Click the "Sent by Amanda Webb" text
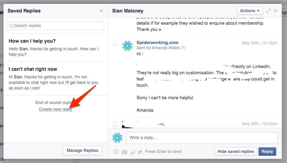 click(x=158, y=48)
